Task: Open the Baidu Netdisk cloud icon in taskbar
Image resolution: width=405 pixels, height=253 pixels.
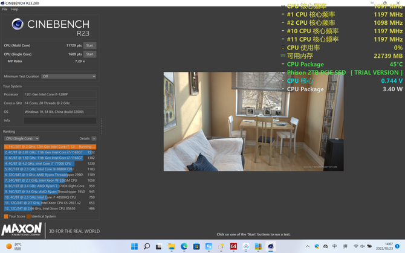Action: (x=246, y=246)
